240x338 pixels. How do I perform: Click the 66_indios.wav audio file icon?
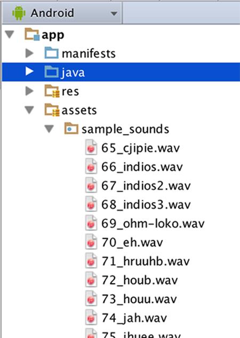(x=91, y=167)
